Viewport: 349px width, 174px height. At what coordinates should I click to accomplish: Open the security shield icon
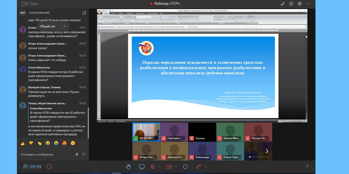pyautogui.click(x=291, y=4)
